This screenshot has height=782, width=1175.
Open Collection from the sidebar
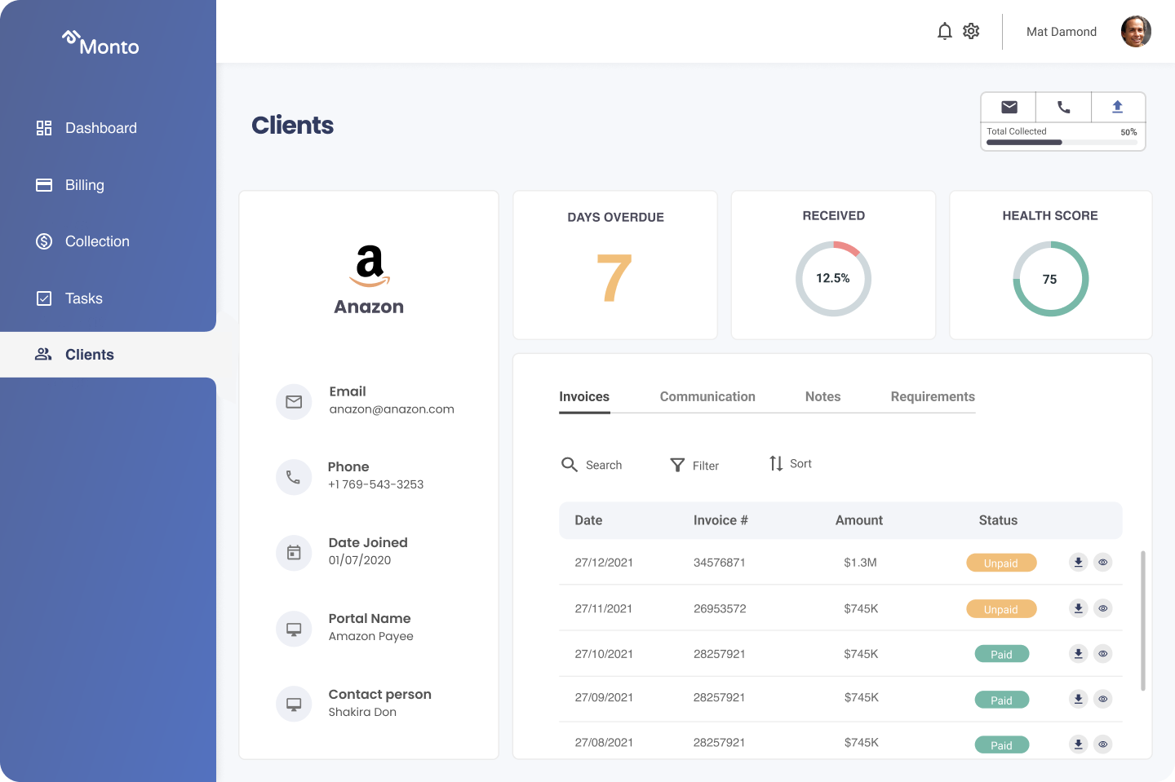[x=97, y=241]
